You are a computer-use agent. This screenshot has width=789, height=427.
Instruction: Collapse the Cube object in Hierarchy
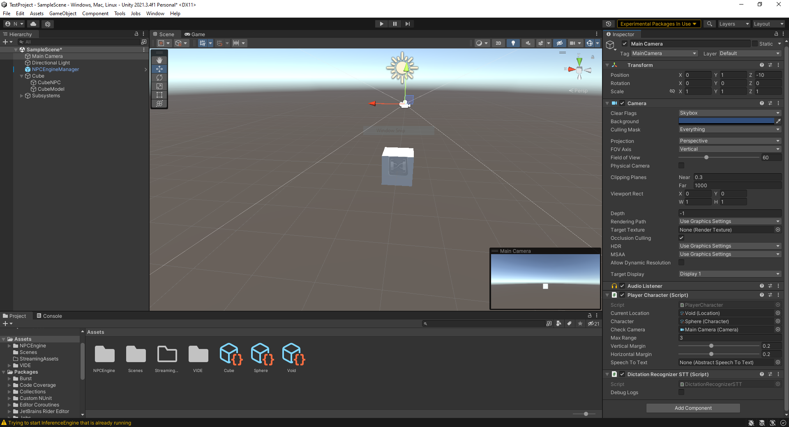coord(22,76)
